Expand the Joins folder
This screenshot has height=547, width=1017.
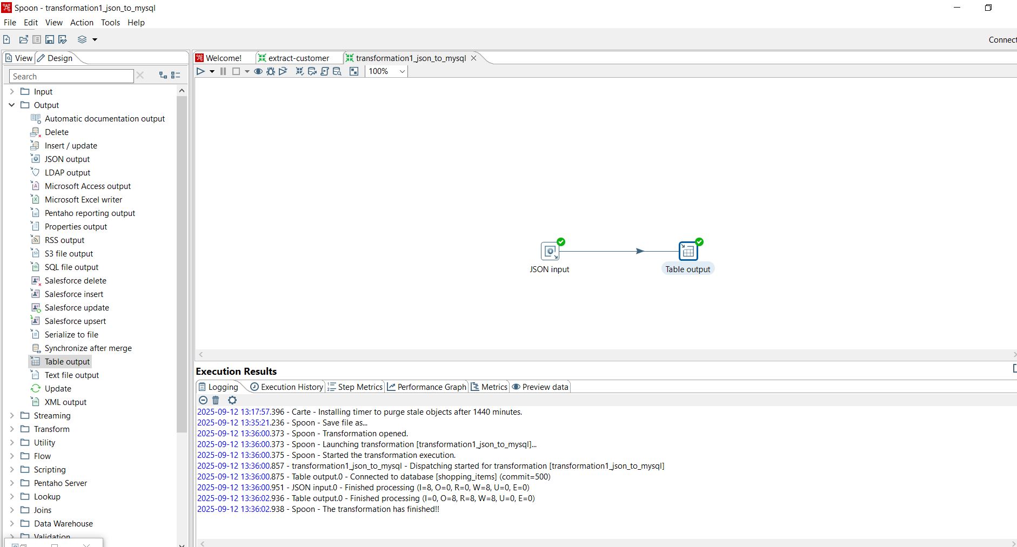(12, 510)
